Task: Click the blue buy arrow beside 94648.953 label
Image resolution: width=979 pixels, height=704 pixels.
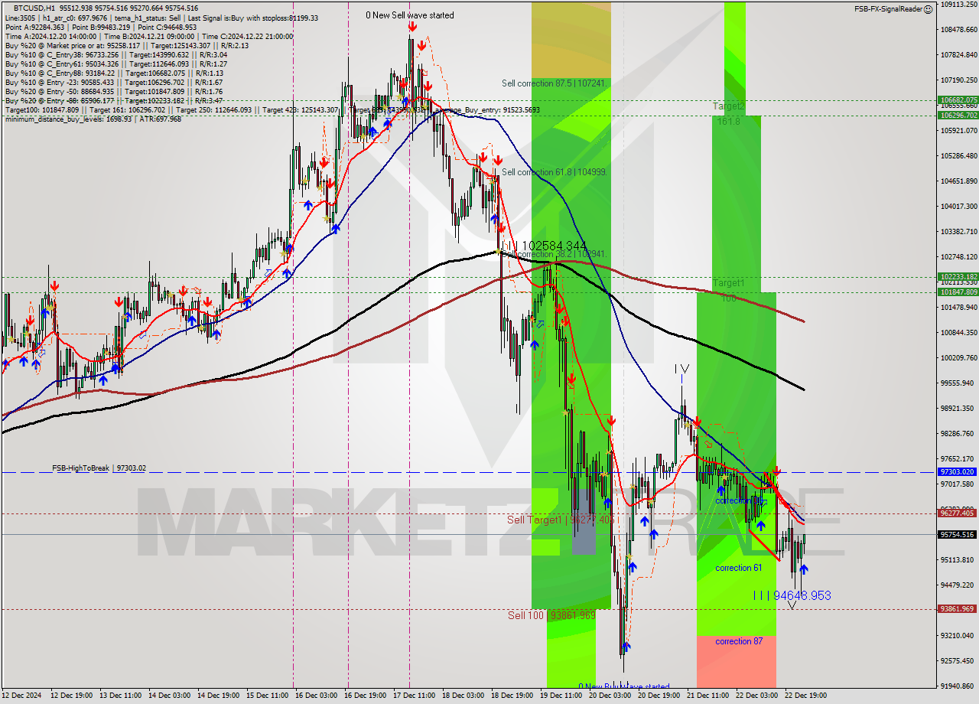Action: pos(803,569)
